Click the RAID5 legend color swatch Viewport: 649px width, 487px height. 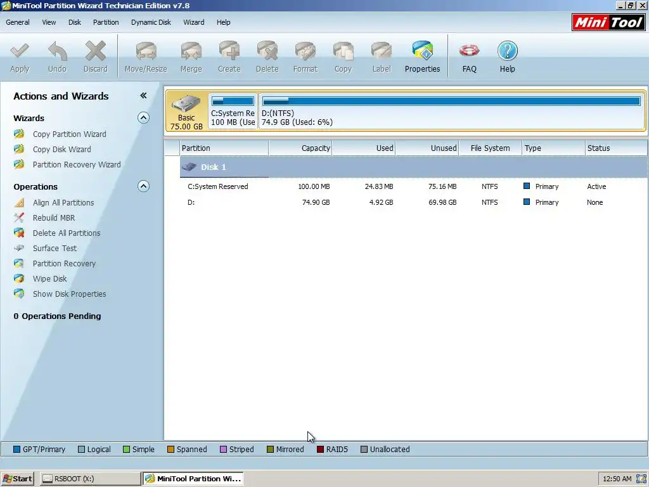pos(320,450)
